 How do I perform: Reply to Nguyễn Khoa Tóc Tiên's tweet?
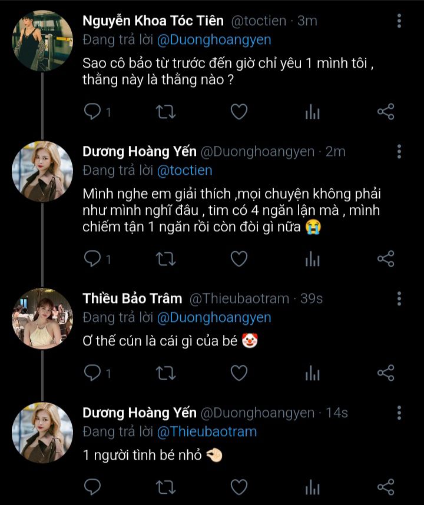[x=94, y=111]
